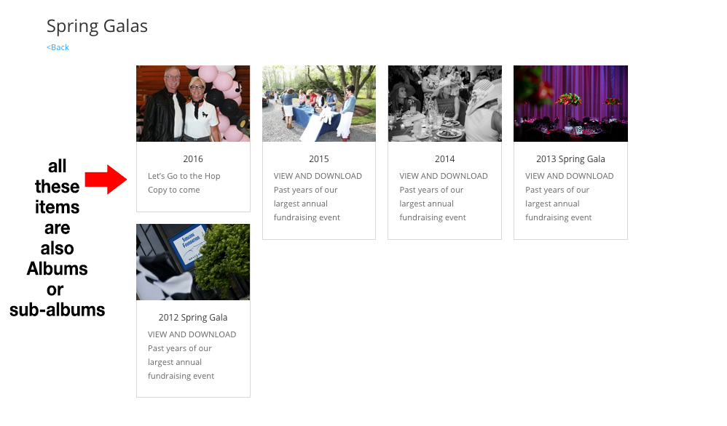Select the 2014 album title
Screen dimensions: 727x426
coord(444,159)
